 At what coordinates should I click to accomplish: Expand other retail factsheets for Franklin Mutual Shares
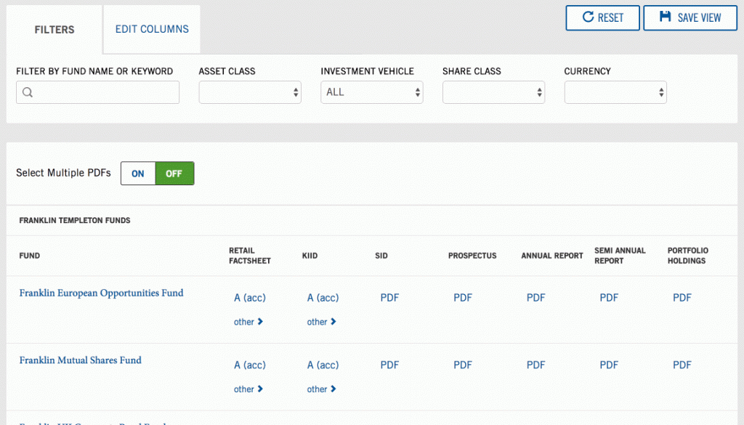[248, 389]
